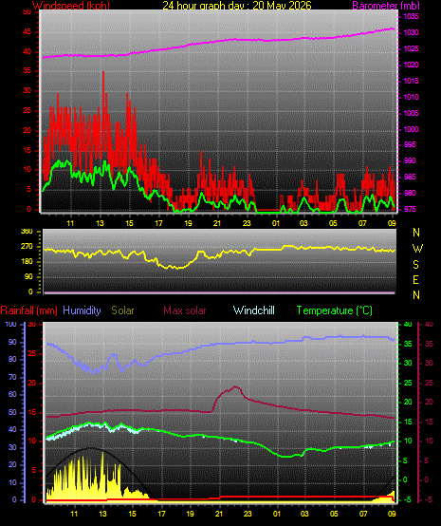Click the 13 hour tick on wind graph
The width and height of the screenshot is (441, 526).
pos(100,223)
